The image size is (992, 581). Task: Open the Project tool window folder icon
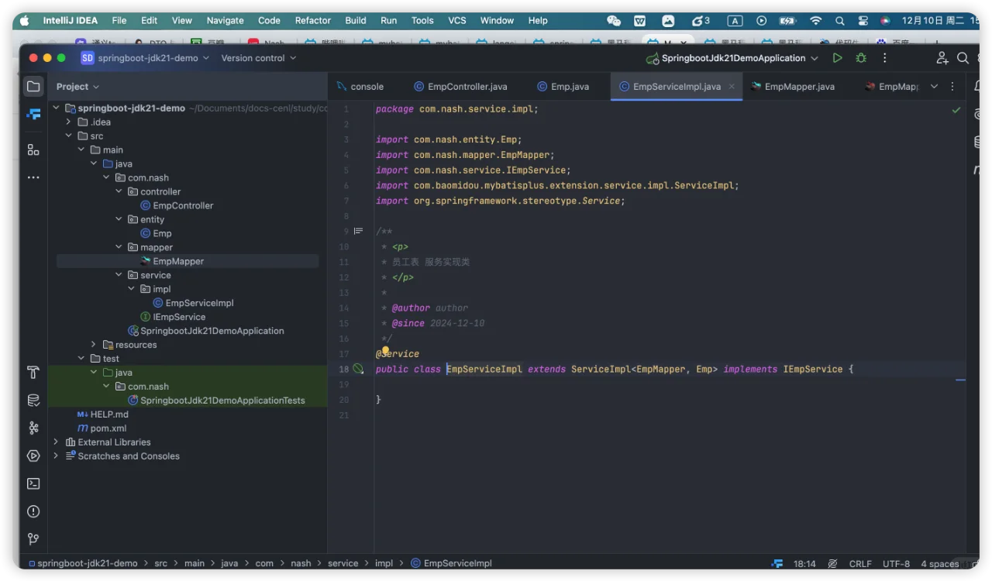point(33,87)
